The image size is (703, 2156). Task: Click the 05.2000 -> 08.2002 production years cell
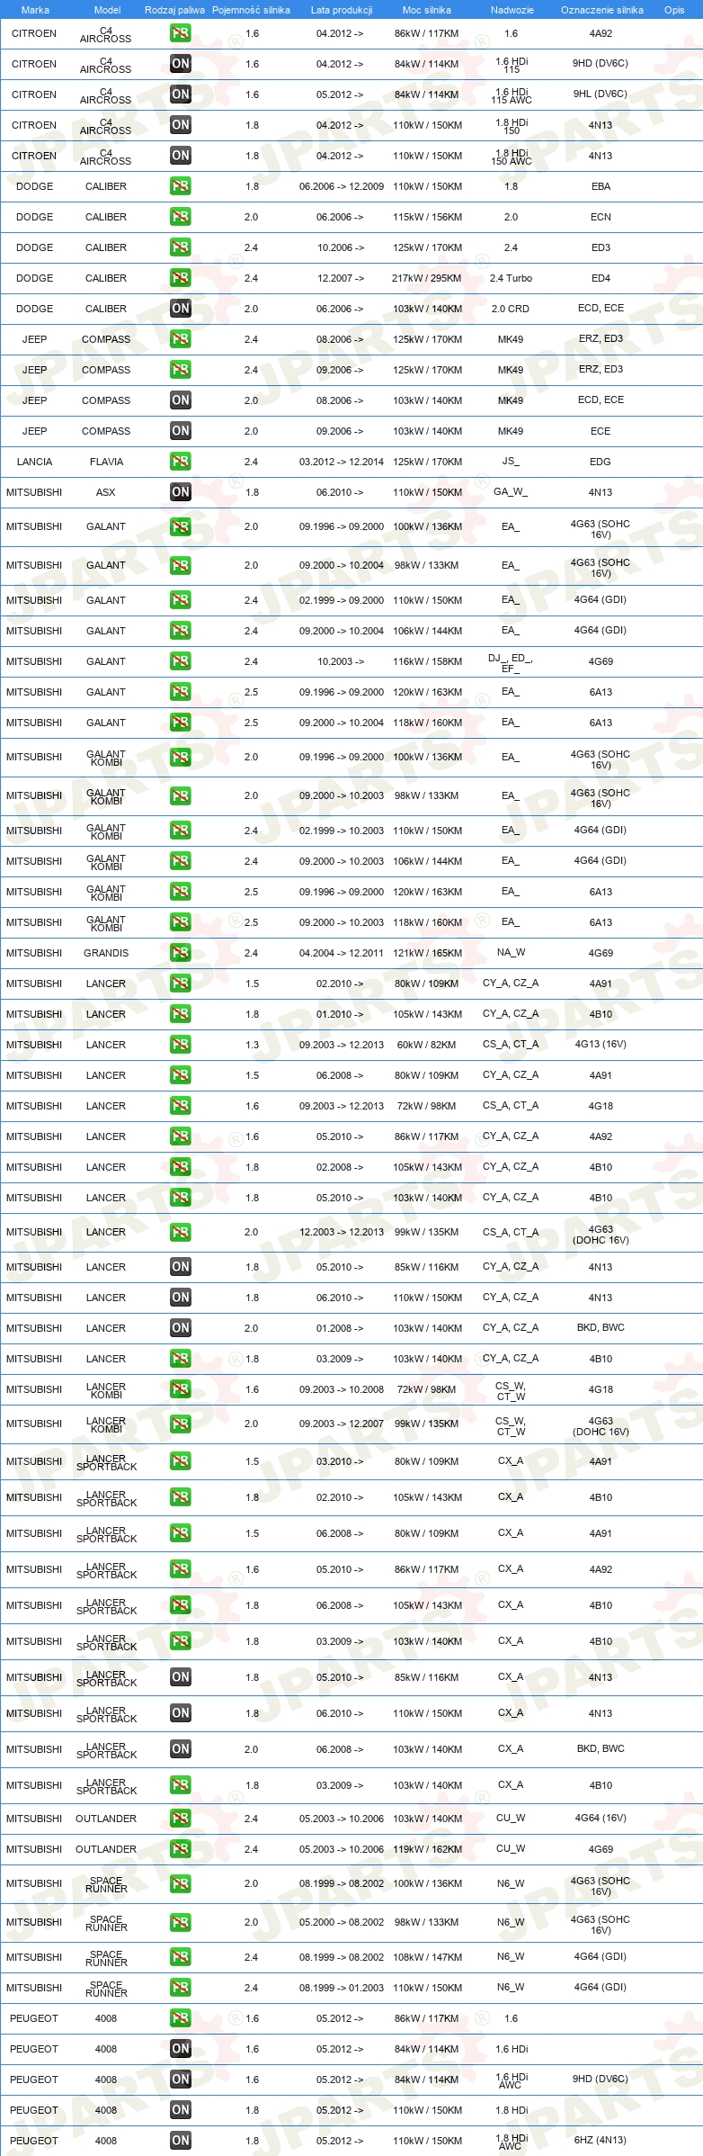(x=342, y=1922)
